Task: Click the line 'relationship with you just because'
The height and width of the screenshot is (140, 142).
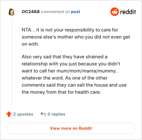Action: click(x=71, y=64)
